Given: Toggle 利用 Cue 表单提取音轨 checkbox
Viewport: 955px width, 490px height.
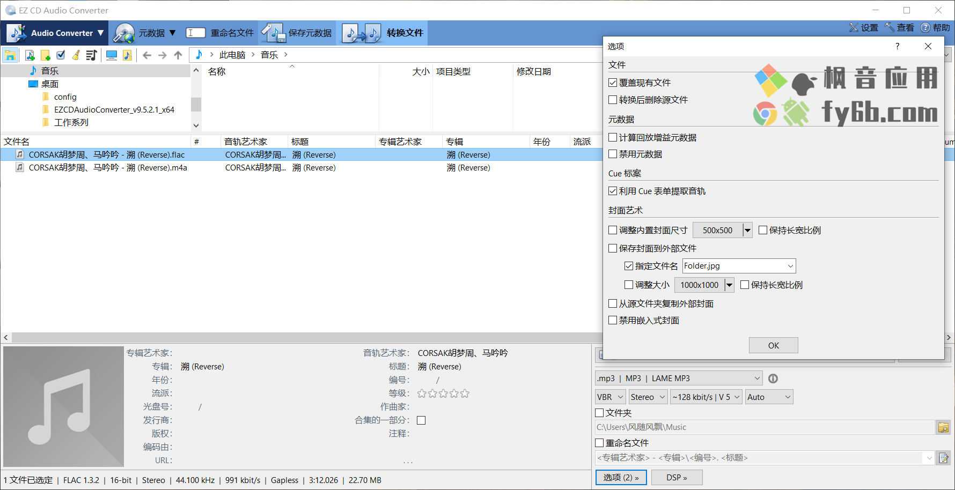Looking at the screenshot, I should [613, 191].
